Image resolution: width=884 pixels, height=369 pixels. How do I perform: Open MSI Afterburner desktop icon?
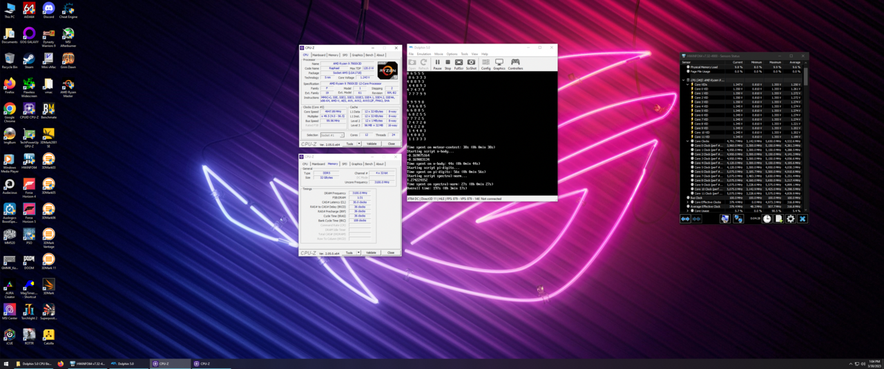coord(68,37)
